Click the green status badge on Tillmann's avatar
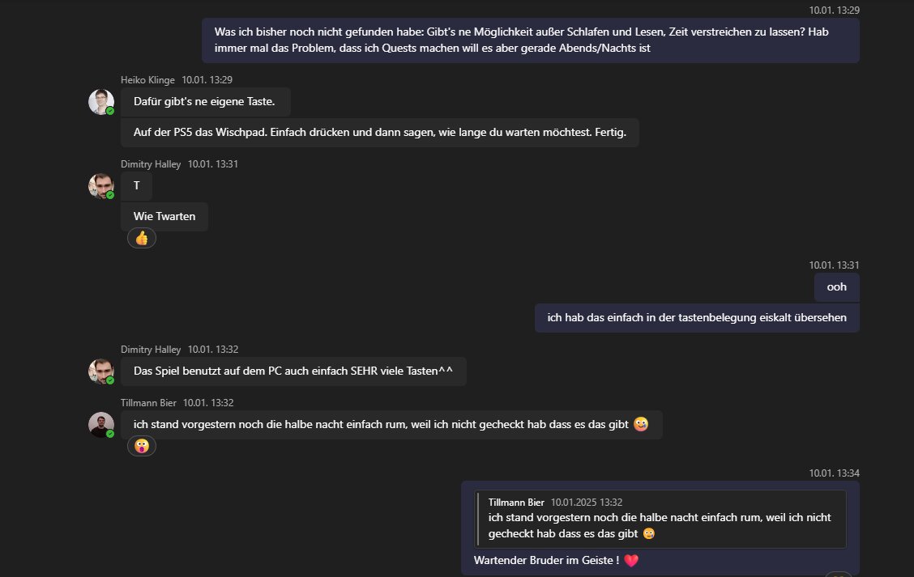 [x=110, y=434]
